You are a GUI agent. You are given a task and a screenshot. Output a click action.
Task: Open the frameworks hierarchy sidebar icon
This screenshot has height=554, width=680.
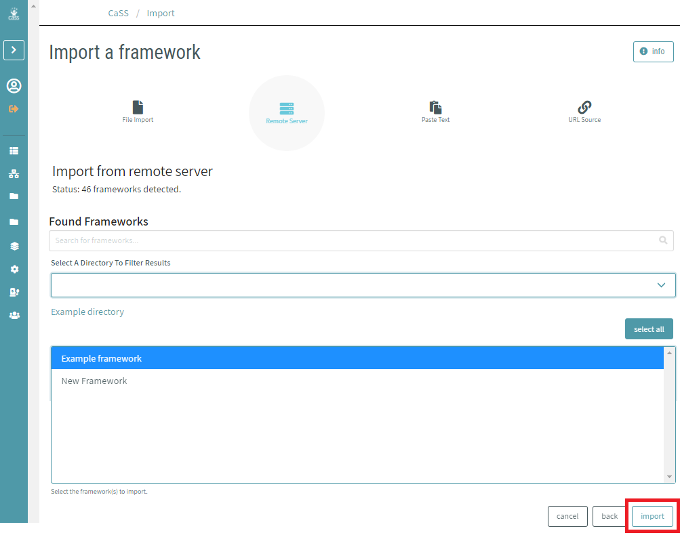[x=14, y=173]
